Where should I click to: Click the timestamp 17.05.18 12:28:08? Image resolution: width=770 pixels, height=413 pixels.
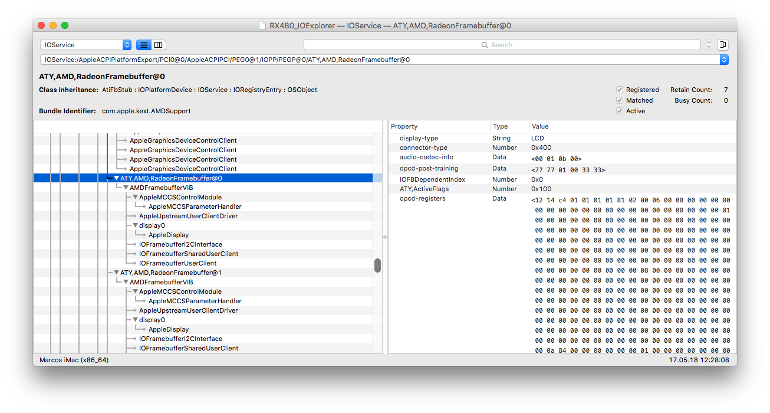(x=699, y=360)
